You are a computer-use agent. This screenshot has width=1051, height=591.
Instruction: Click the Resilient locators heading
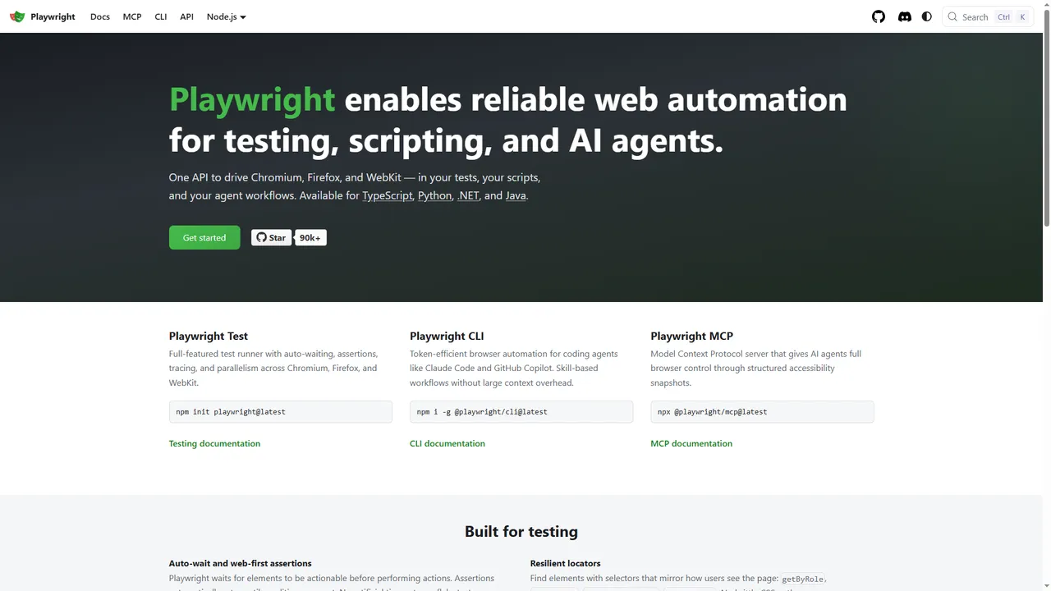pyautogui.click(x=566, y=563)
